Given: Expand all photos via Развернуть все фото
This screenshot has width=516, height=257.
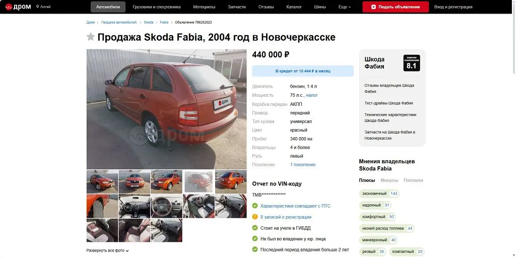Looking at the screenshot, I should coord(108,250).
